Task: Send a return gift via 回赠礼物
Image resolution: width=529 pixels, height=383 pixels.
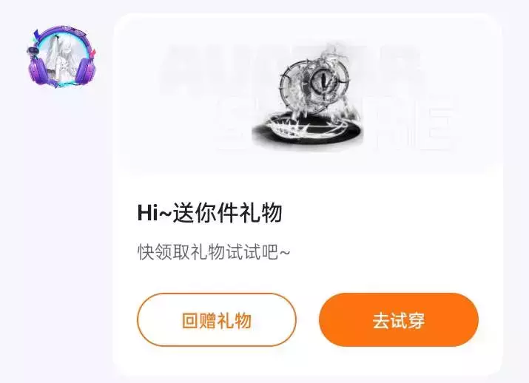Action: [x=217, y=320]
